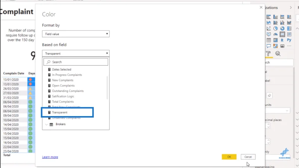Select the gauge visual

point(275,34)
